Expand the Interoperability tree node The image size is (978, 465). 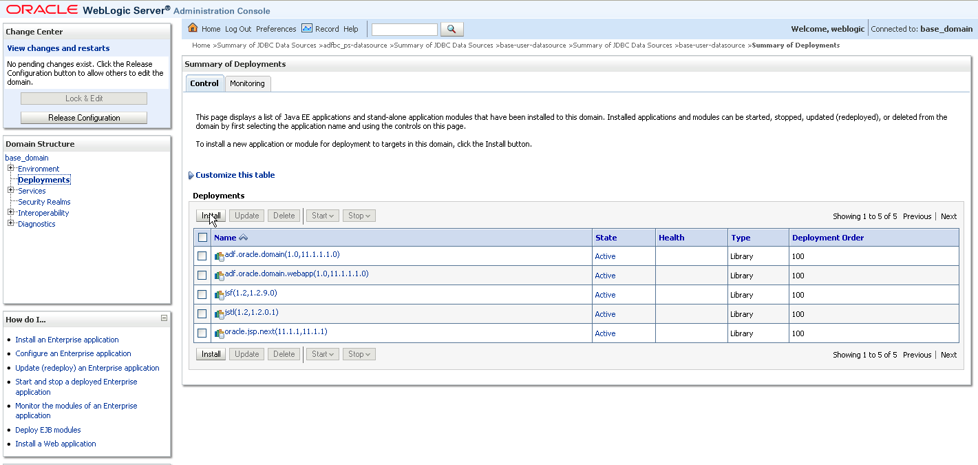point(10,212)
